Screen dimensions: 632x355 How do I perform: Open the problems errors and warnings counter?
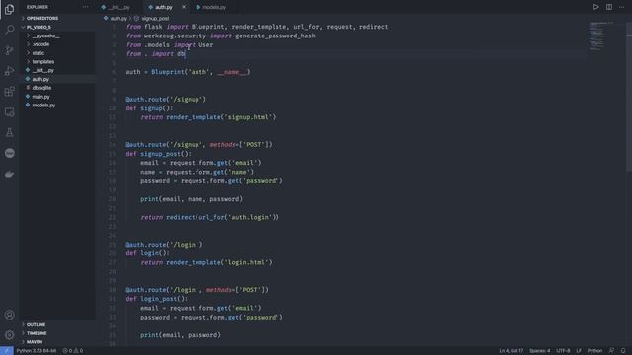72,351
